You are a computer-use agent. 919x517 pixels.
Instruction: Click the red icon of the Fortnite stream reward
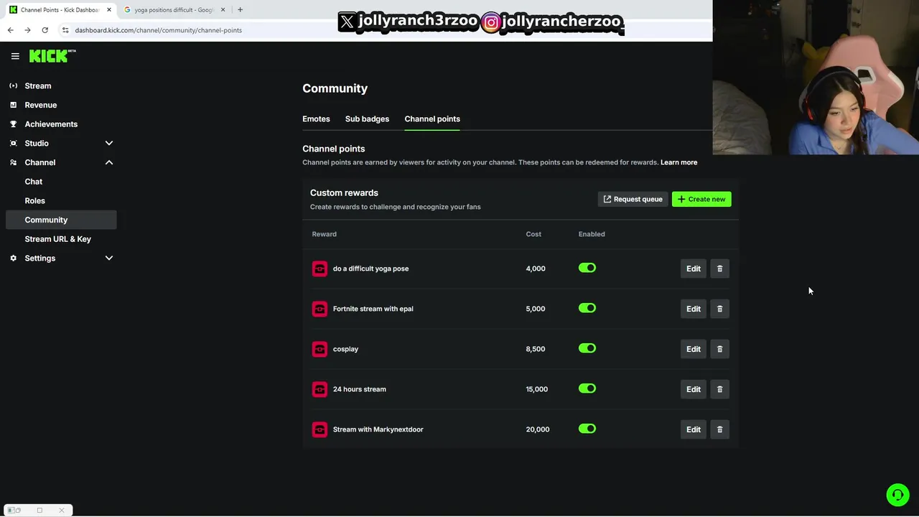(319, 309)
